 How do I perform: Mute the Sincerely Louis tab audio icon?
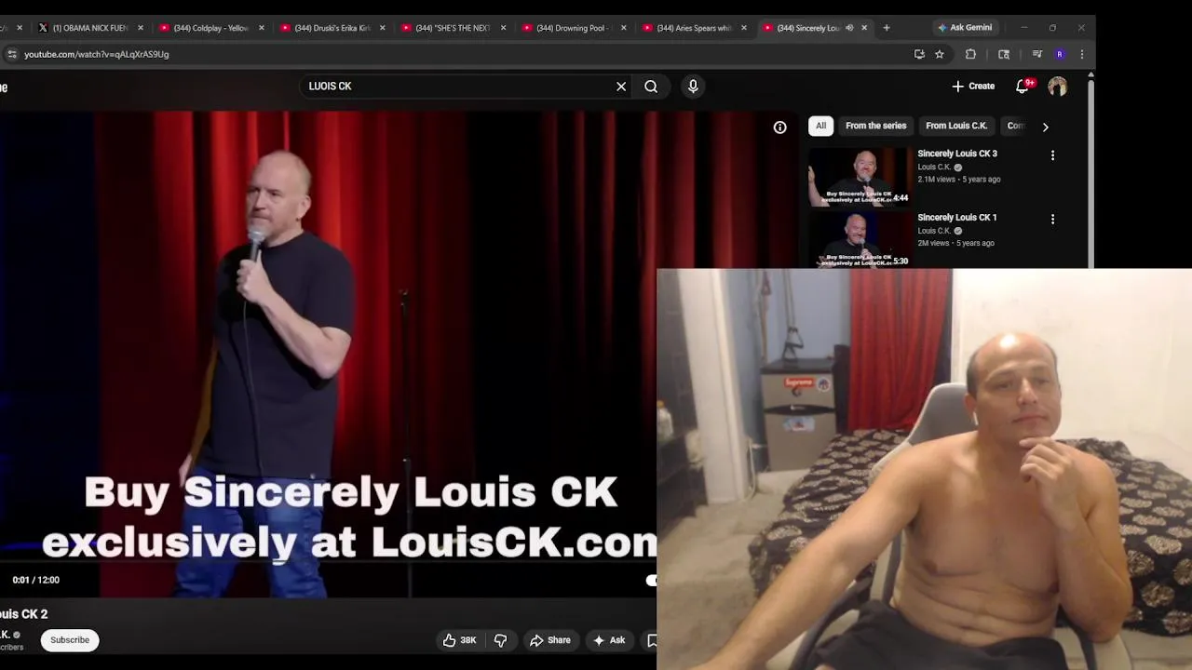(x=848, y=28)
